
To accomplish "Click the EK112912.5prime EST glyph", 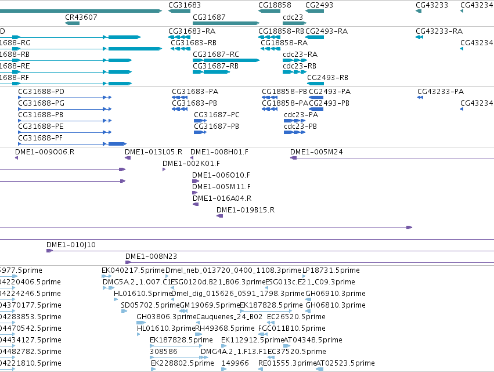I will pyautogui.click(x=223, y=346).
